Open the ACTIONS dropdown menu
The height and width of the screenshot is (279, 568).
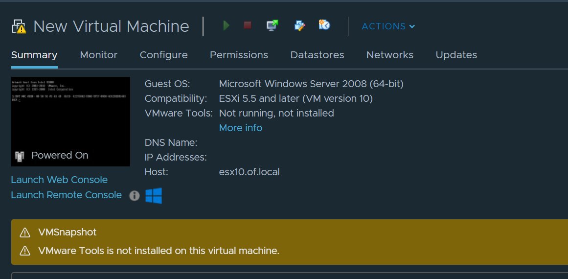click(x=388, y=26)
